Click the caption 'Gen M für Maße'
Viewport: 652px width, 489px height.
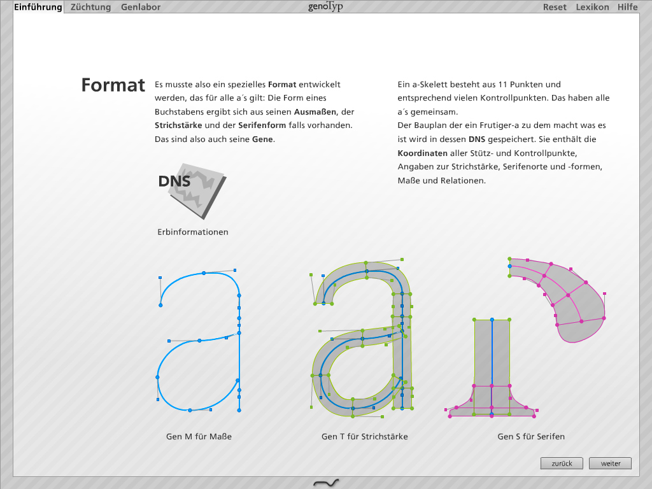[x=199, y=437]
